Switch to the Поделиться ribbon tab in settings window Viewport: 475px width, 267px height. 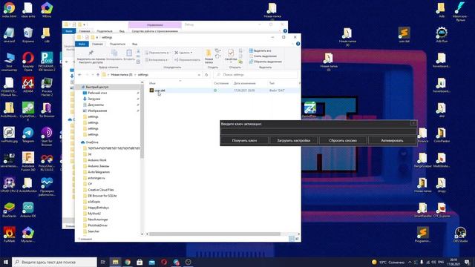[117, 44]
